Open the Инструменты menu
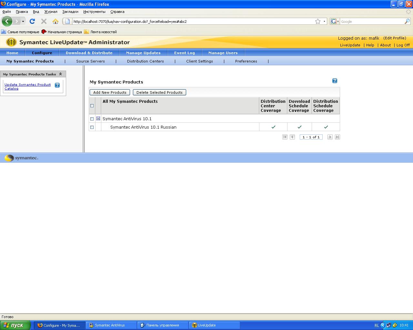The image size is (413, 330). [x=94, y=12]
